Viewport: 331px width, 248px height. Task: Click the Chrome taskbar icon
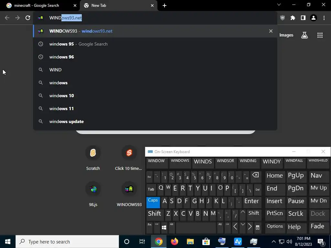pyautogui.click(x=158, y=242)
